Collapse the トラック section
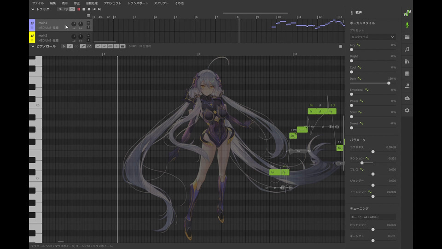The width and height of the screenshot is (442, 249). pyautogui.click(x=33, y=9)
